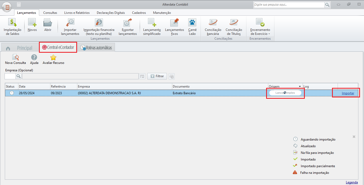Click the Importado legend entry
Viewport: 364px width, 185px height.
click(305, 159)
